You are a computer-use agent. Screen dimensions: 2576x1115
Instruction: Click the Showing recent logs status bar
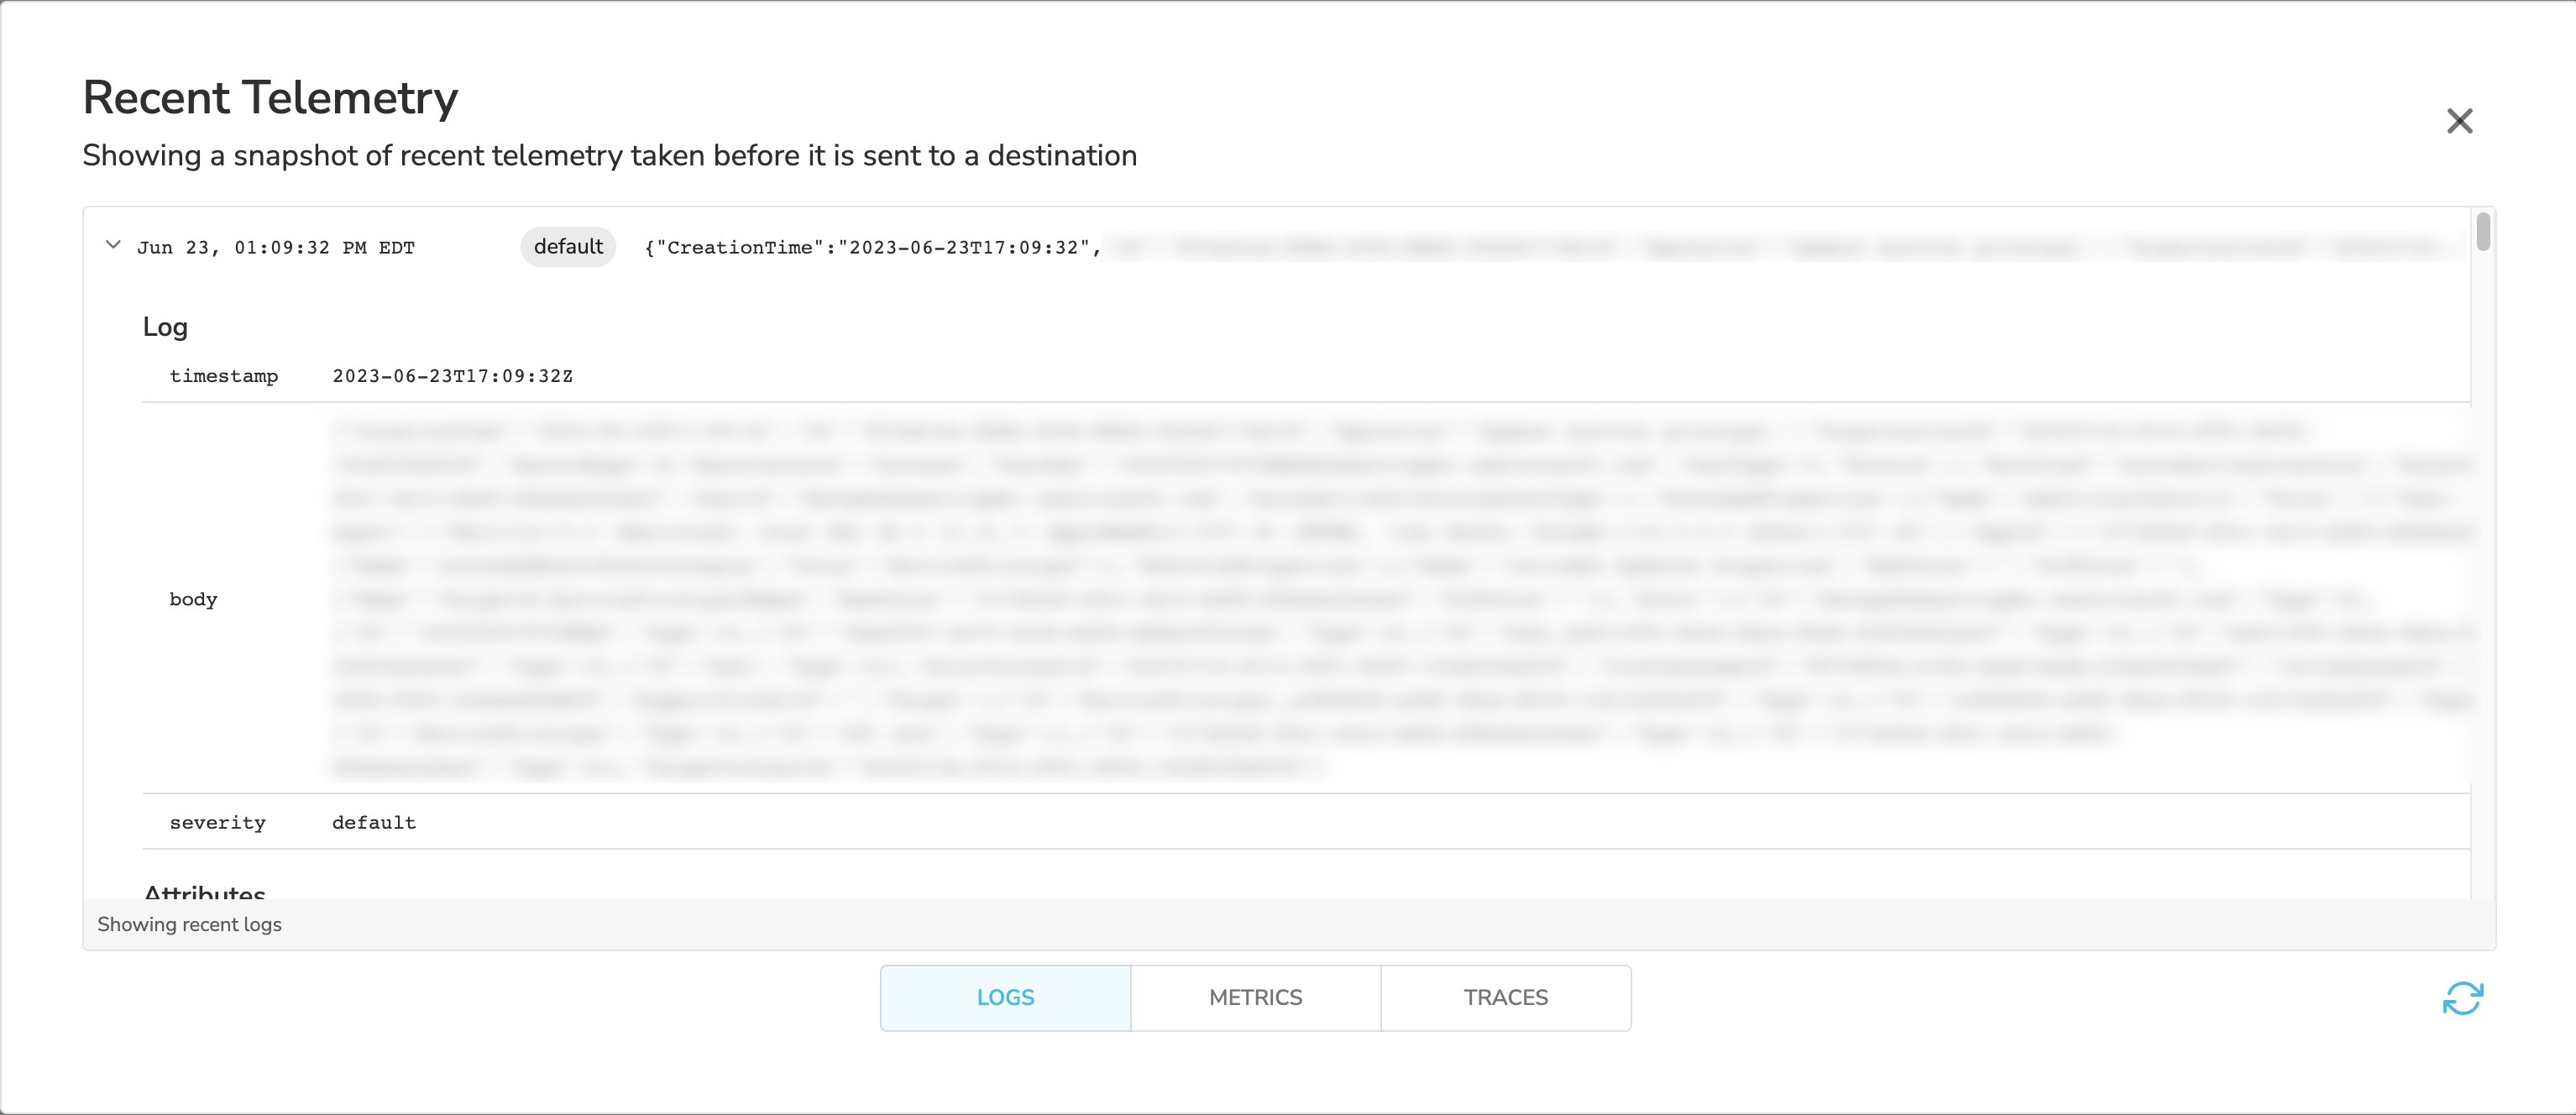pyautogui.click(x=190, y=924)
